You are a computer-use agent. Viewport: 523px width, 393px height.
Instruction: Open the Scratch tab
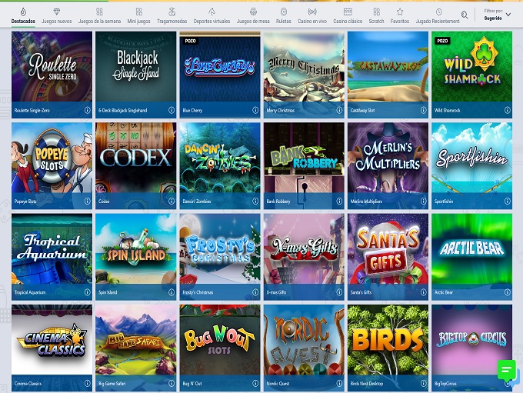[x=377, y=16]
